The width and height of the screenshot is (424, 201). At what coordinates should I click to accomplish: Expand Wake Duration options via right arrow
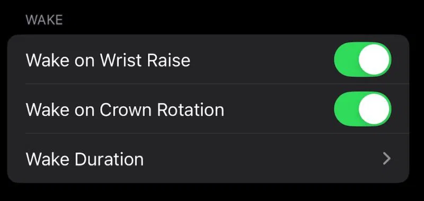point(387,159)
